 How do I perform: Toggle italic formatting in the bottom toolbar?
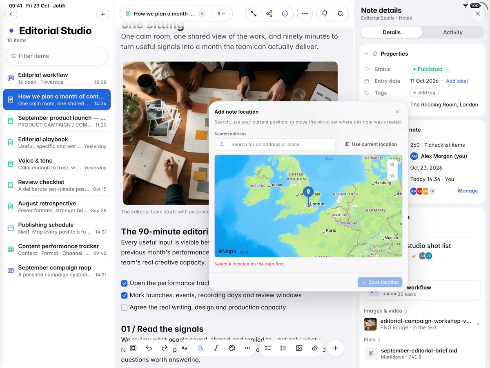(x=216, y=348)
